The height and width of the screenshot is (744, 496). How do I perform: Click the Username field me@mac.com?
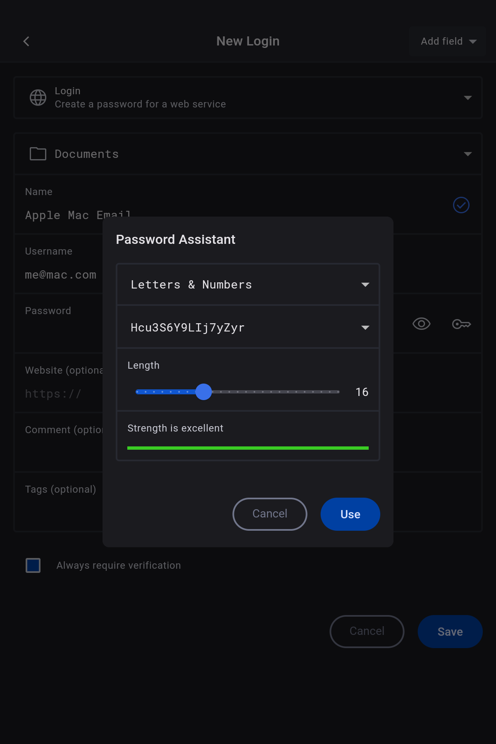pos(61,275)
